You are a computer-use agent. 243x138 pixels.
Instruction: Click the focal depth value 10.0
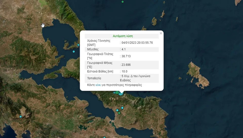click(x=125, y=72)
